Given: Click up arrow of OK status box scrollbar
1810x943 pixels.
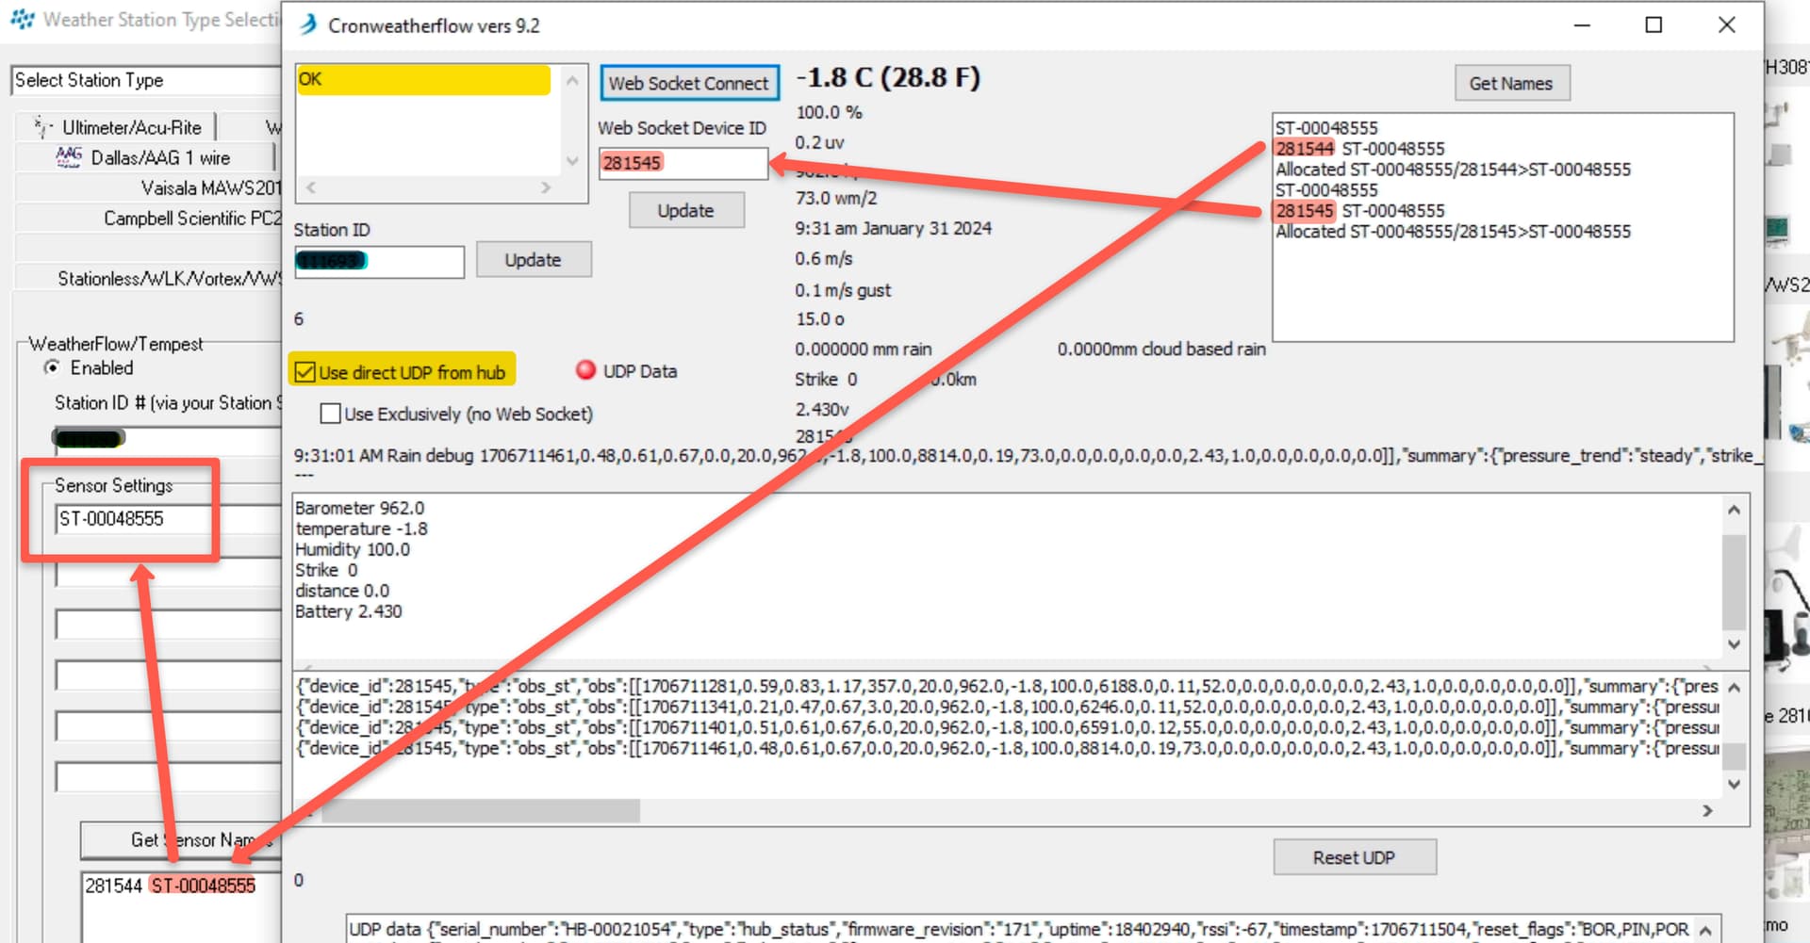Looking at the screenshot, I should (572, 81).
